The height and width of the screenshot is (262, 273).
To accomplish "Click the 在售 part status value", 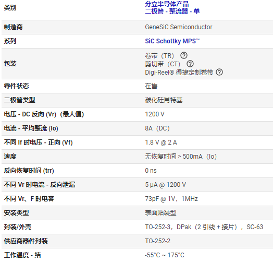I will [151, 86].
